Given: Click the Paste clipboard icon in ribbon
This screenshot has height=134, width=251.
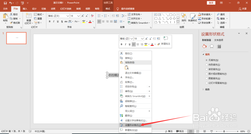Looking at the screenshot, I should coord(6,16).
